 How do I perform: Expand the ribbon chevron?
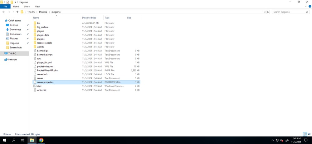click(x=306, y=6)
